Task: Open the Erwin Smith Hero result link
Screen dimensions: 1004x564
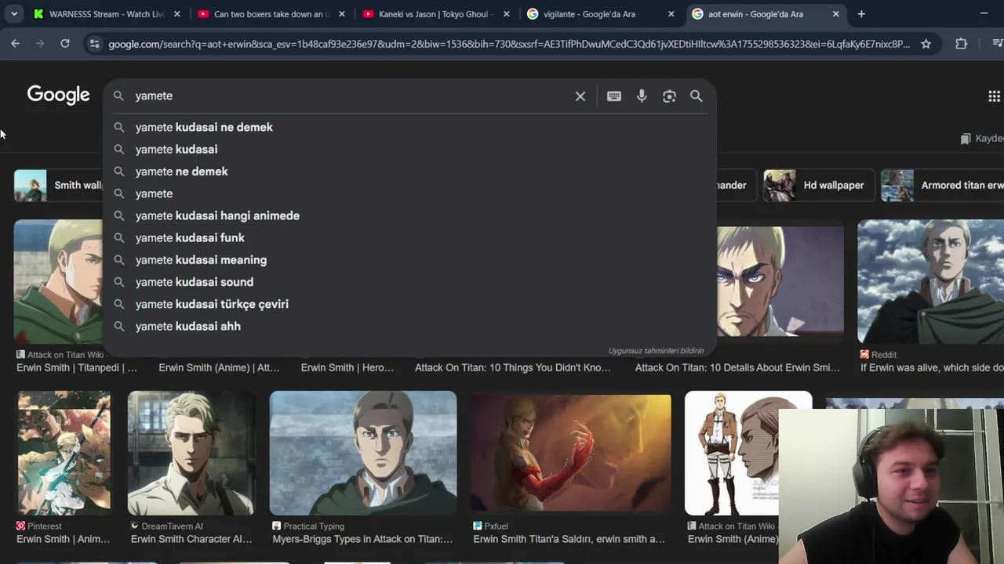Action: (x=347, y=367)
